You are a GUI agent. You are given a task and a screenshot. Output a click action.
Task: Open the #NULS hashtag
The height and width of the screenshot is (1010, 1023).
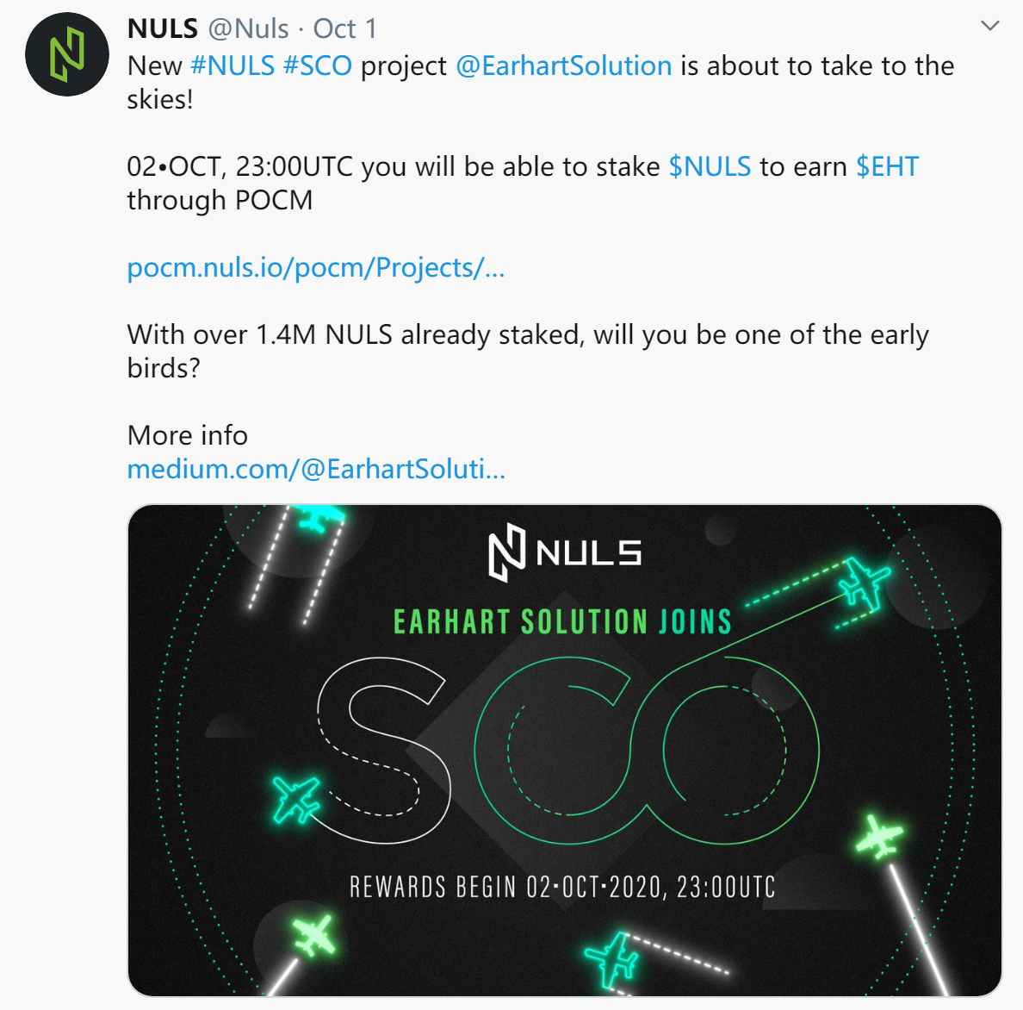pos(232,66)
